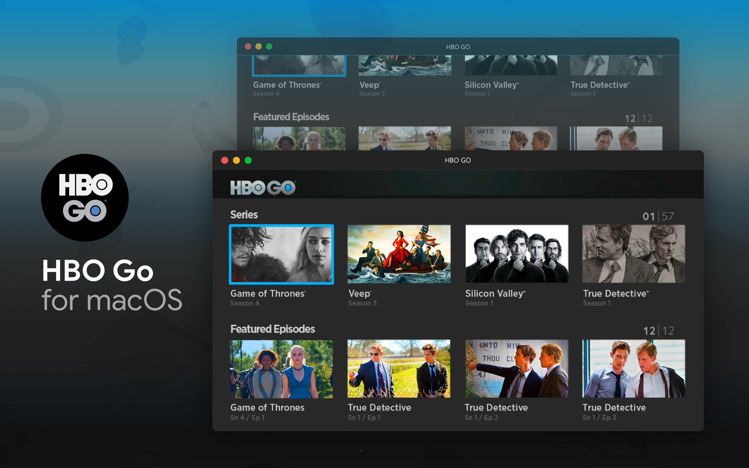Click 'Season 1' under Silicon Valley, front window
This screenshot has width=749, height=468.
(479, 303)
